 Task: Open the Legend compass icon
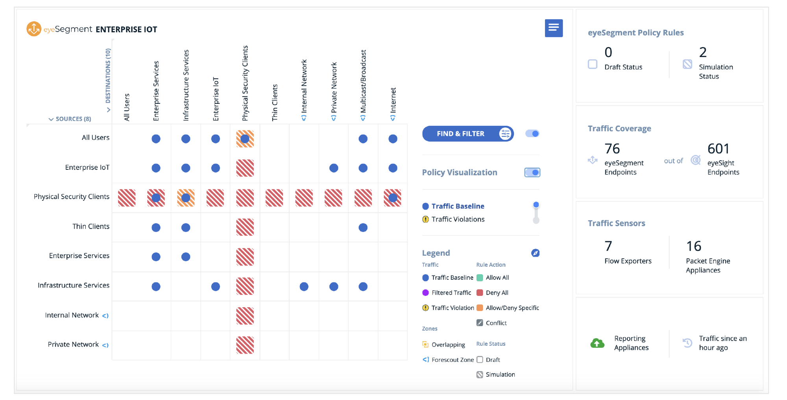(535, 253)
